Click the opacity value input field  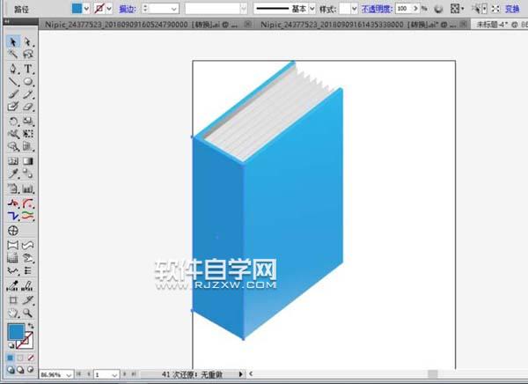click(x=404, y=9)
